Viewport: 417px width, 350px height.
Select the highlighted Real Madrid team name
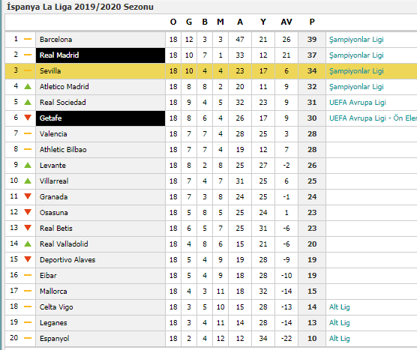pos(100,55)
